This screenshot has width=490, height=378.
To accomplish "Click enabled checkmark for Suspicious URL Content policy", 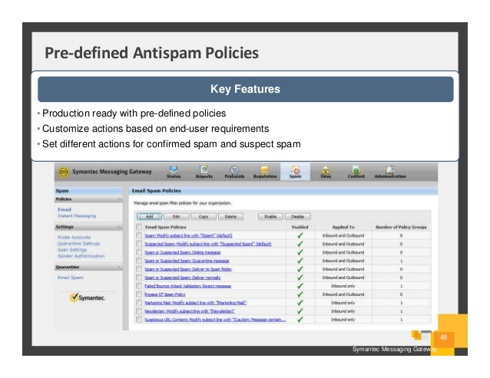I will coord(300,320).
